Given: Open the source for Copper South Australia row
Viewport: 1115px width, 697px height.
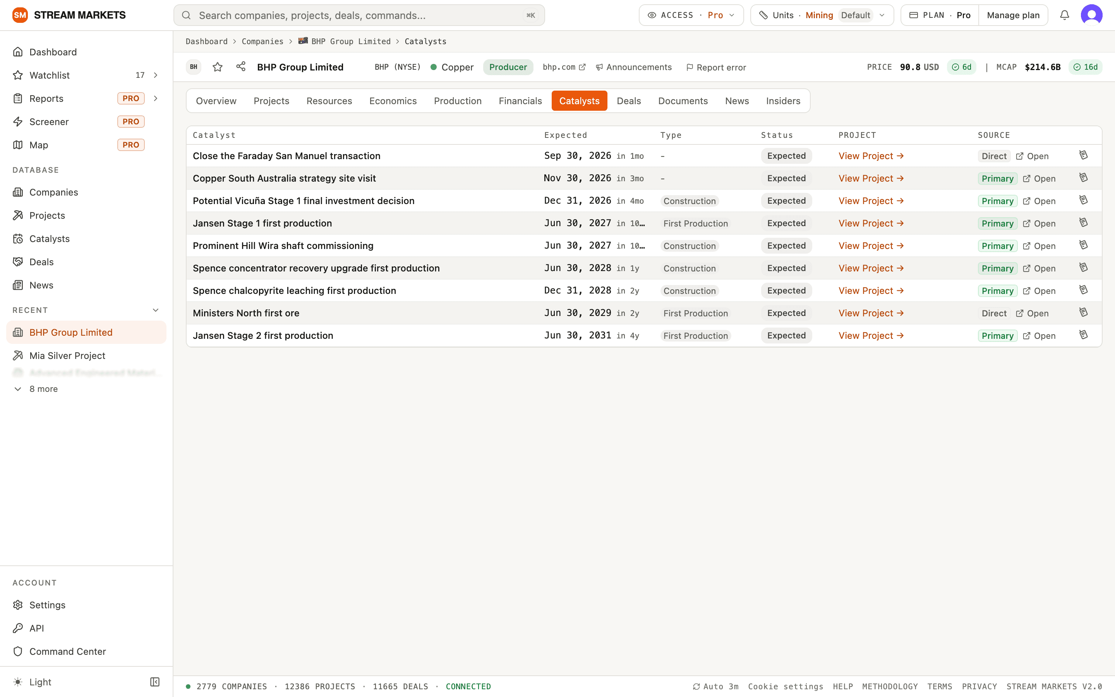Looking at the screenshot, I should 1040,179.
